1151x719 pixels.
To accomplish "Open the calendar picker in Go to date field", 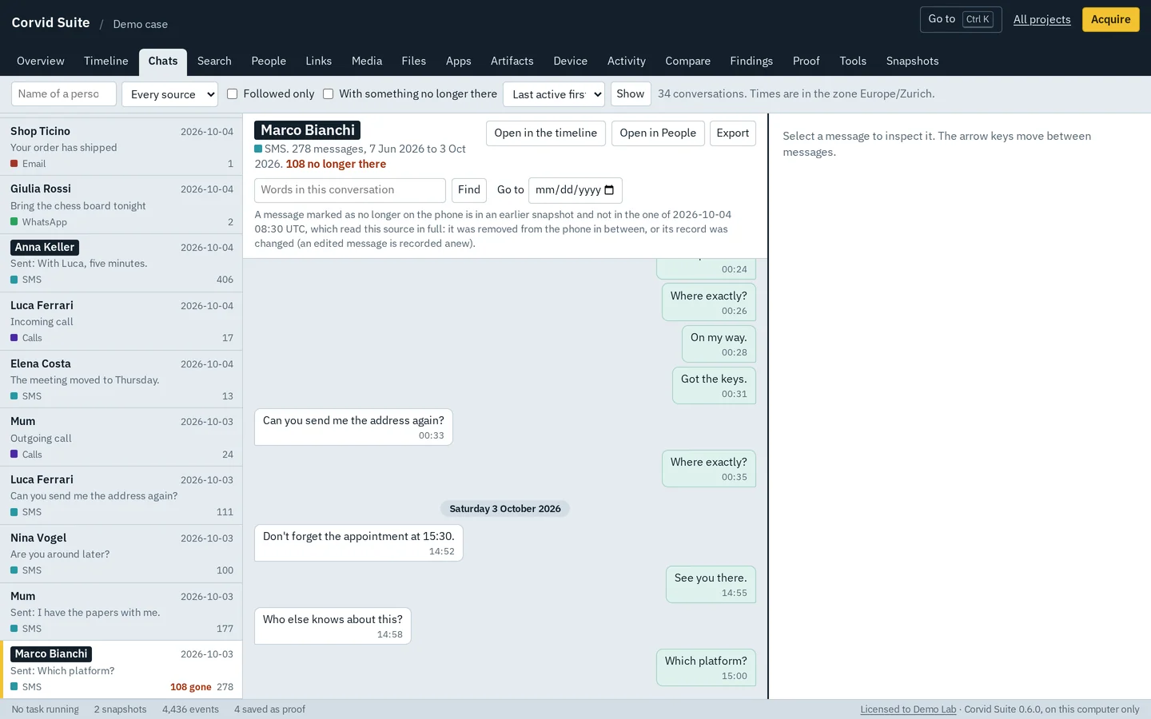I will (x=609, y=190).
